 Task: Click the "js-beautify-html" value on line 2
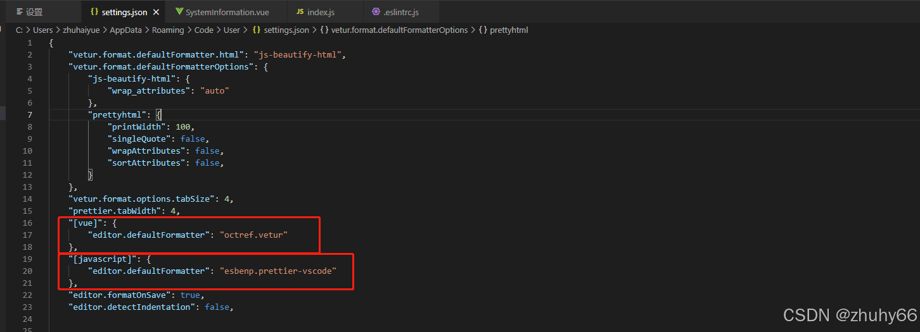pyautogui.click(x=298, y=54)
